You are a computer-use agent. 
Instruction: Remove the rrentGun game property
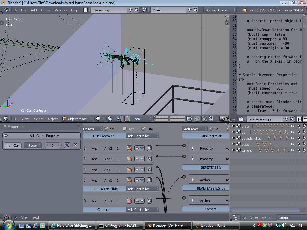pos(76,145)
